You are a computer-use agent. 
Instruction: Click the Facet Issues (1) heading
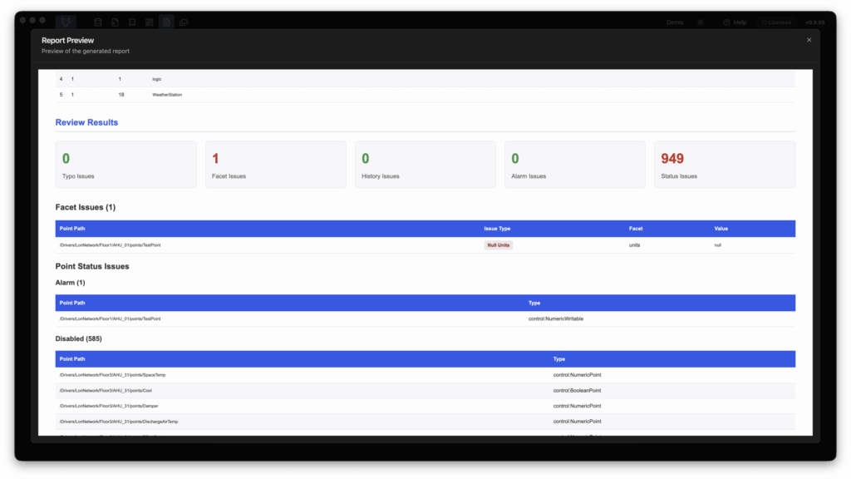click(x=86, y=207)
